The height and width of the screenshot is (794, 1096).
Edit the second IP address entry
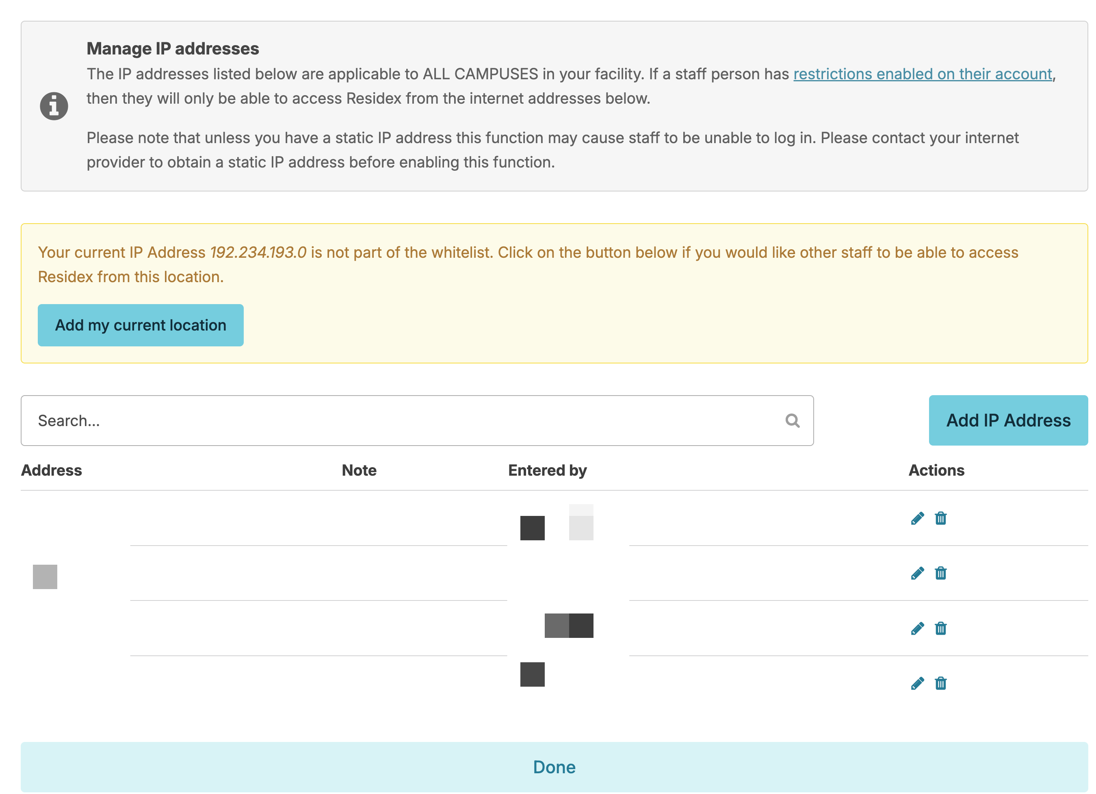pos(917,574)
